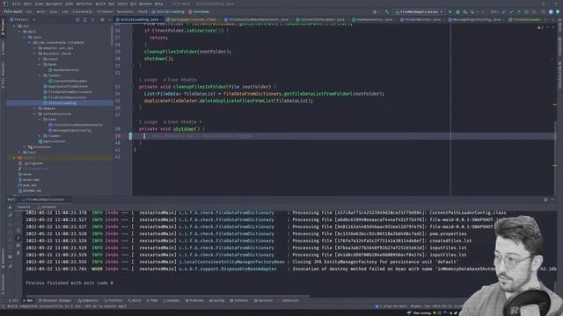This screenshot has height=316, width=563.
Task: Open the Refactor menu
Action: click(84, 4)
